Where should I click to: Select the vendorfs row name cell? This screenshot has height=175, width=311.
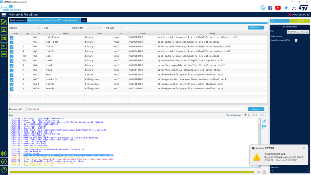[x=65, y=79]
